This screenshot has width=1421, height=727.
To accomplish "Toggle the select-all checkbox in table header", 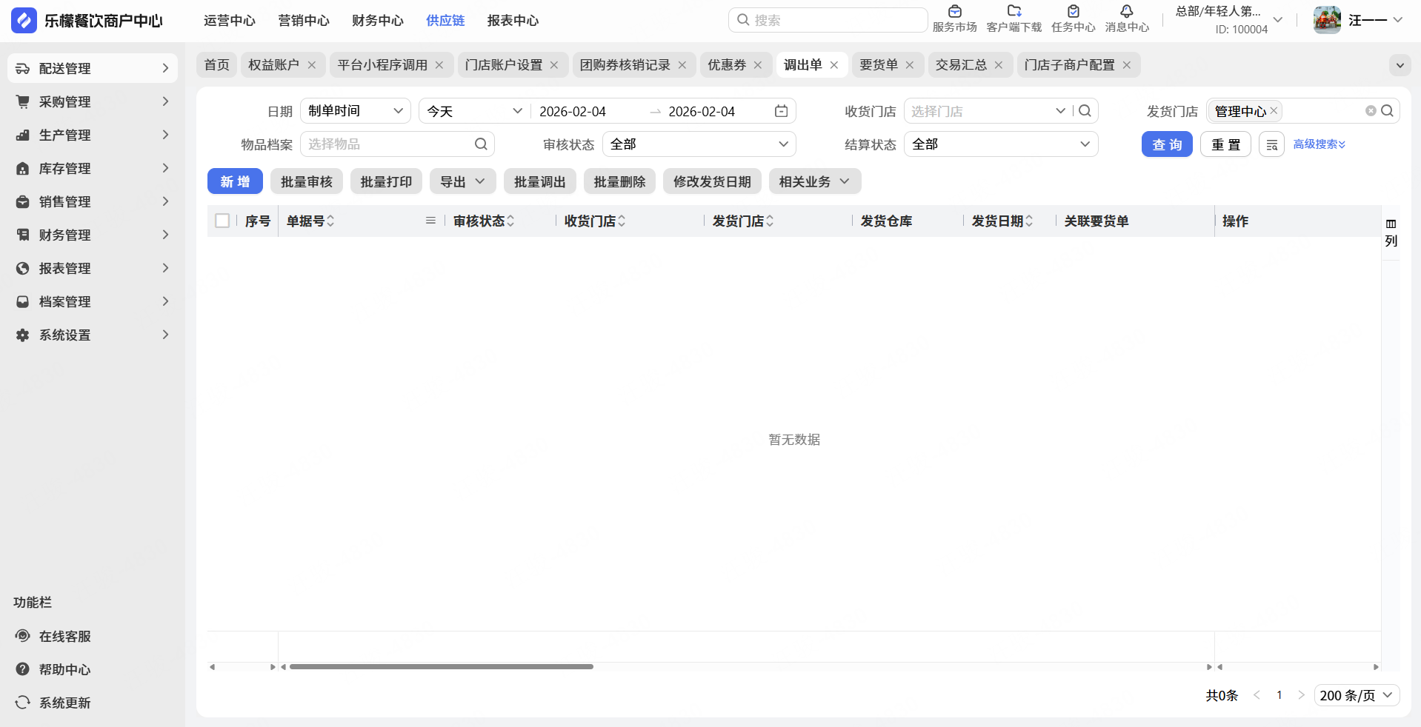I will (x=222, y=221).
